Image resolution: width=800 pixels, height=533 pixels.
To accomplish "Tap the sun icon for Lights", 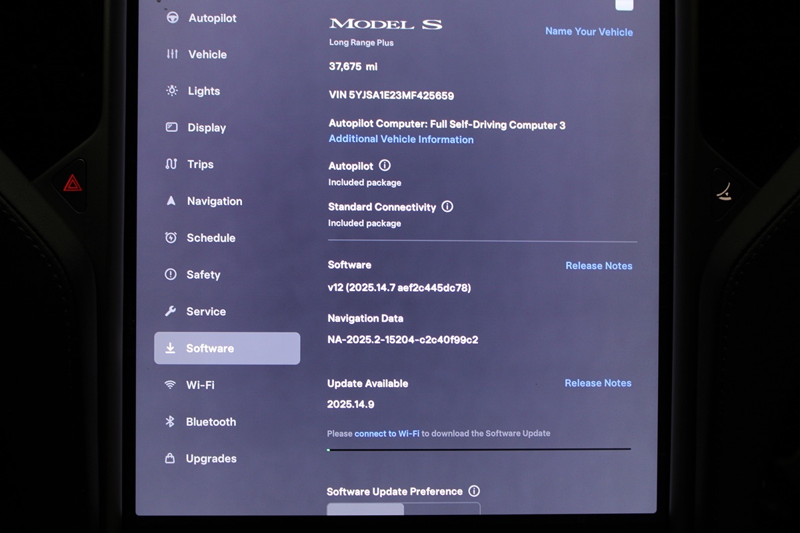I will (172, 91).
